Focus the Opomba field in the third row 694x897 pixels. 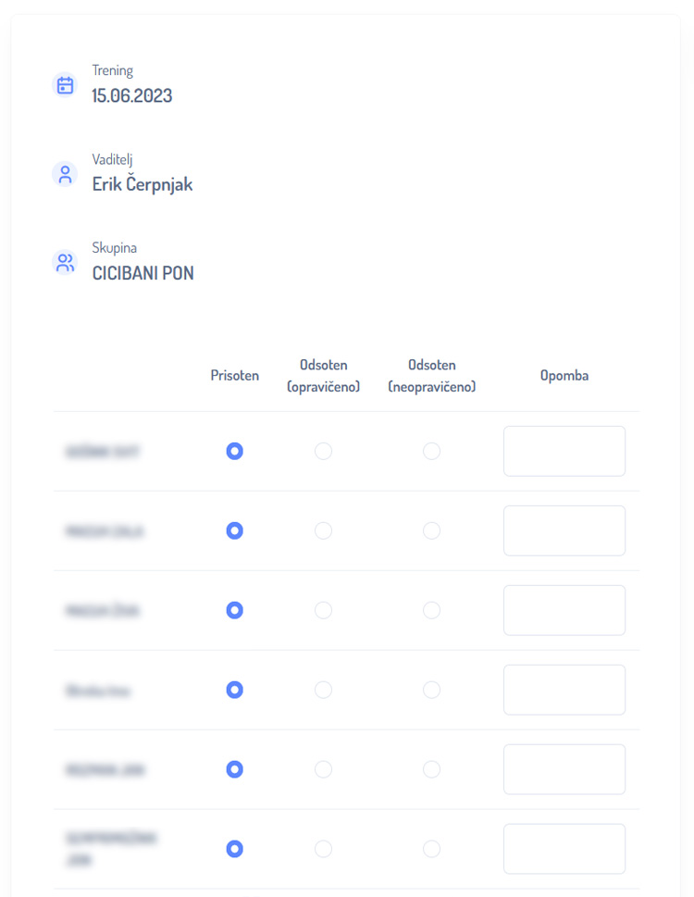pyautogui.click(x=564, y=610)
